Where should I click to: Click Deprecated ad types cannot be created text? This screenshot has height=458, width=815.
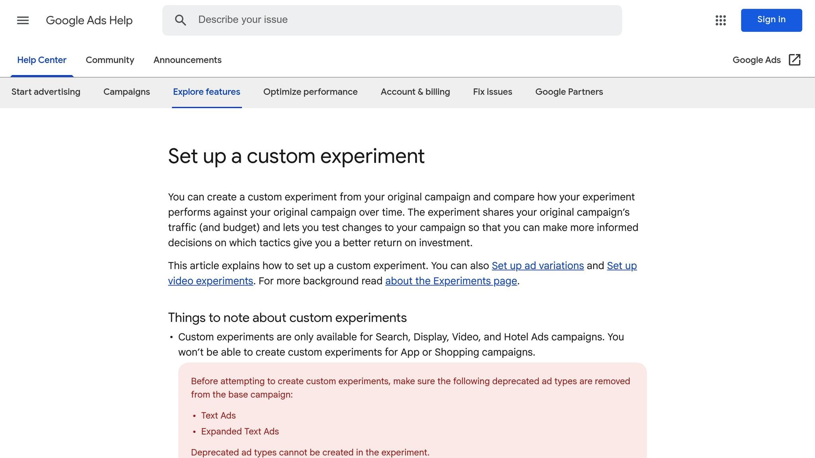310,452
